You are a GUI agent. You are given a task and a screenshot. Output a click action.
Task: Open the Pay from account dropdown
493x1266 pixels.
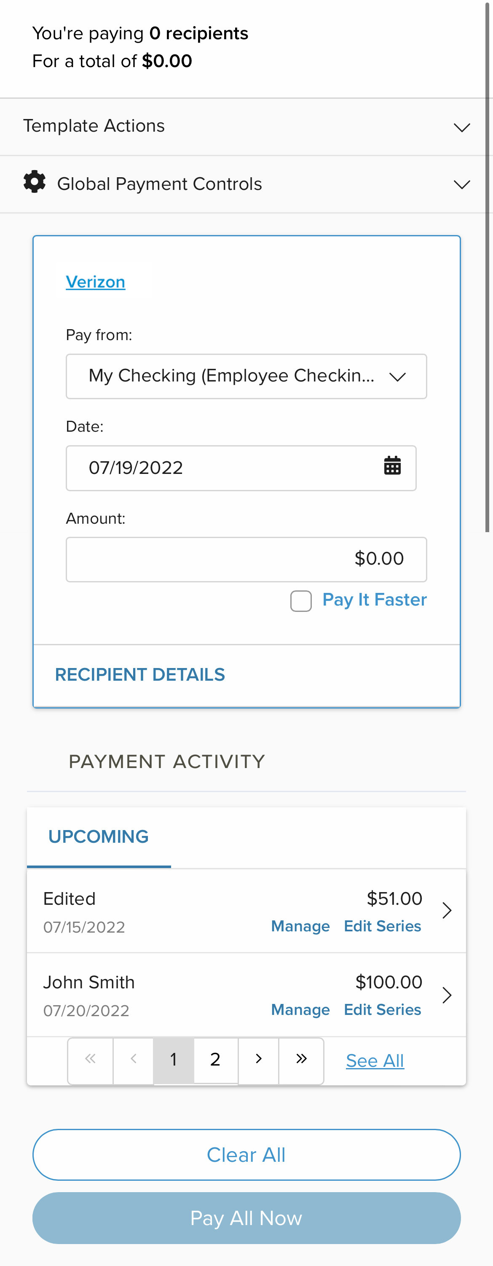[x=246, y=376]
